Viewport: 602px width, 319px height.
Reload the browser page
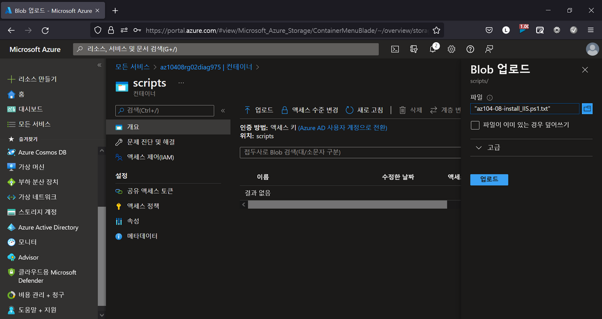45,30
